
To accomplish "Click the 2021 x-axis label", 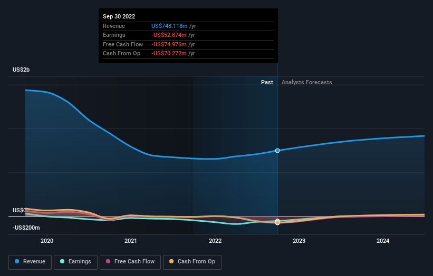I will 131,241.
